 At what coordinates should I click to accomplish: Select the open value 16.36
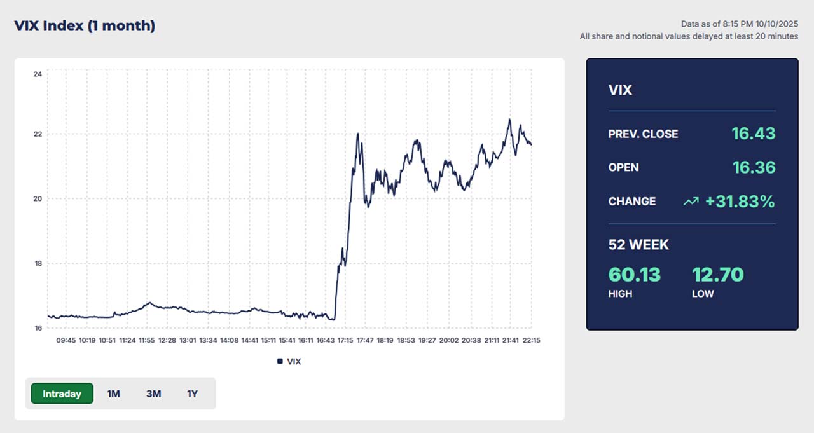(x=753, y=167)
